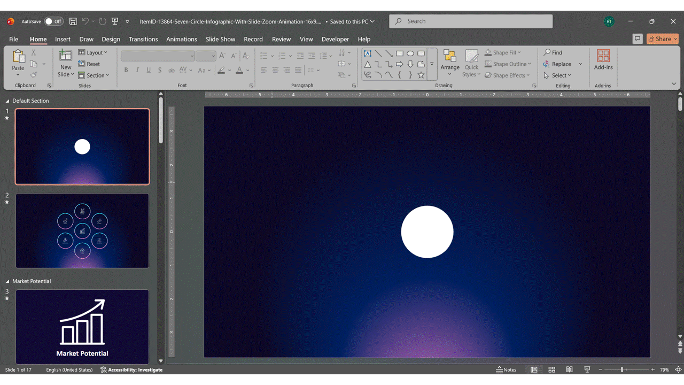This screenshot has height=385, width=684.
Task: Toggle Text Shadow formatting
Action: pos(160,70)
